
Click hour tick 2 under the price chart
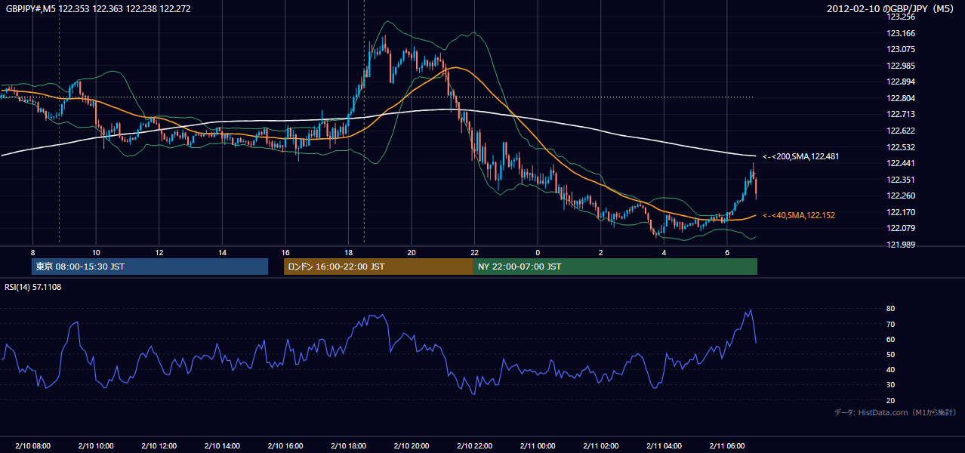tap(601, 252)
